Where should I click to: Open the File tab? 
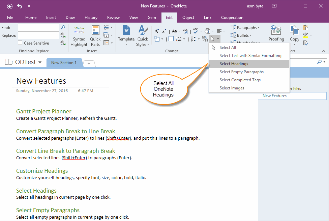point(10,18)
